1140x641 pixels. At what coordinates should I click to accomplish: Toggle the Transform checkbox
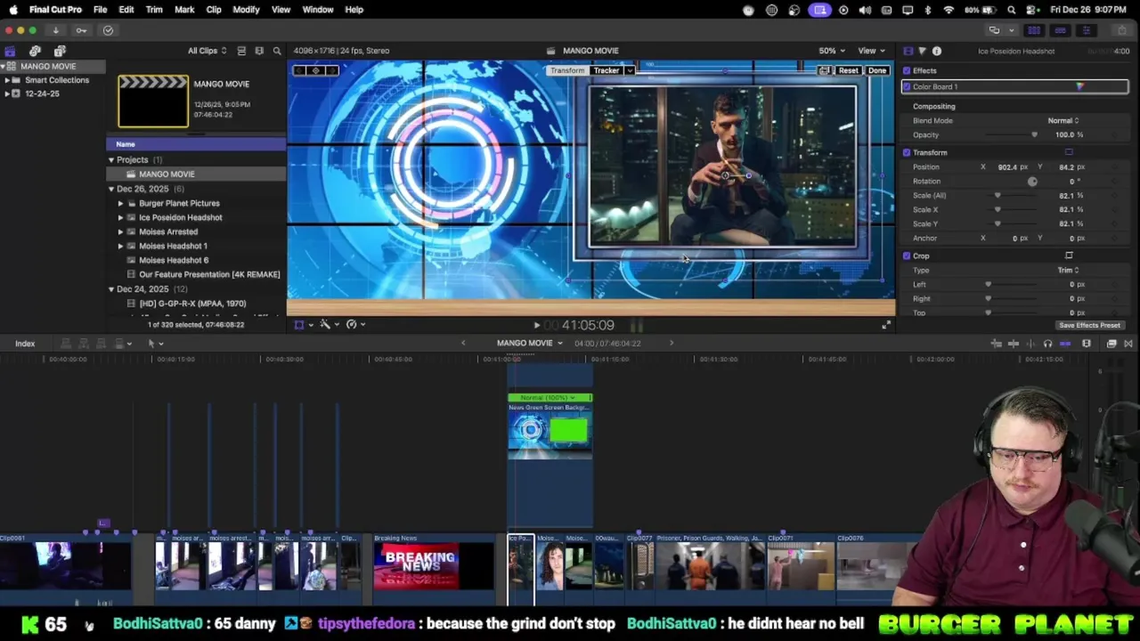907,152
